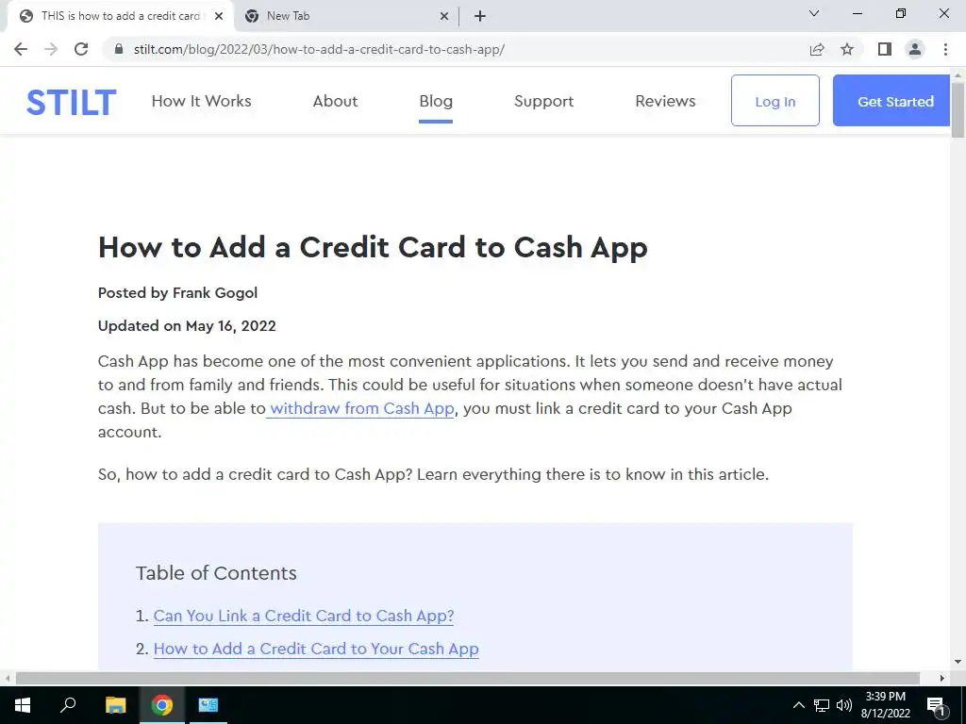Select the 'THIS is how to add a credit card' tab
966x724 pixels.
tap(120, 16)
